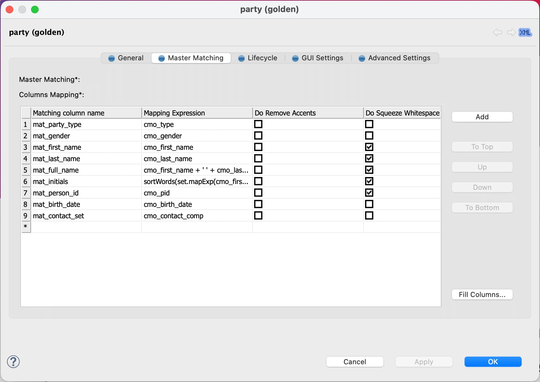Click the new row asterisk marker
The width and height of the screenshot is (540, 382).
coord(26,227)
